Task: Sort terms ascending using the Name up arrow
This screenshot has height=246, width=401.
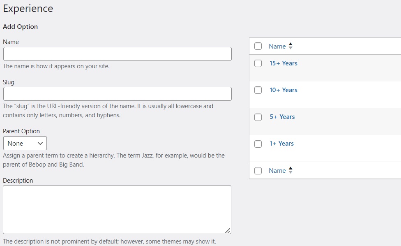Action: [x=290, y=44]
